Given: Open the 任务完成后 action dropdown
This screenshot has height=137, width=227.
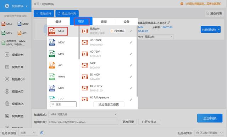Looking at the screenshot, I should click(209, 133).
